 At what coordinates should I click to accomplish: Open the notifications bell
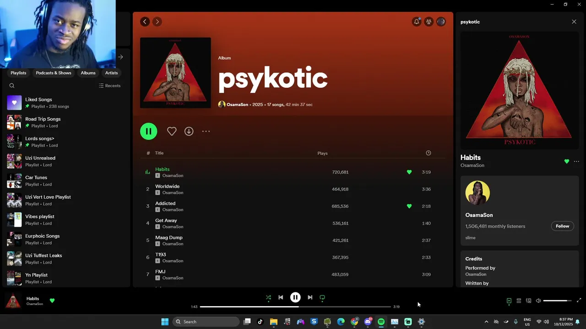(x=417, y=21)
